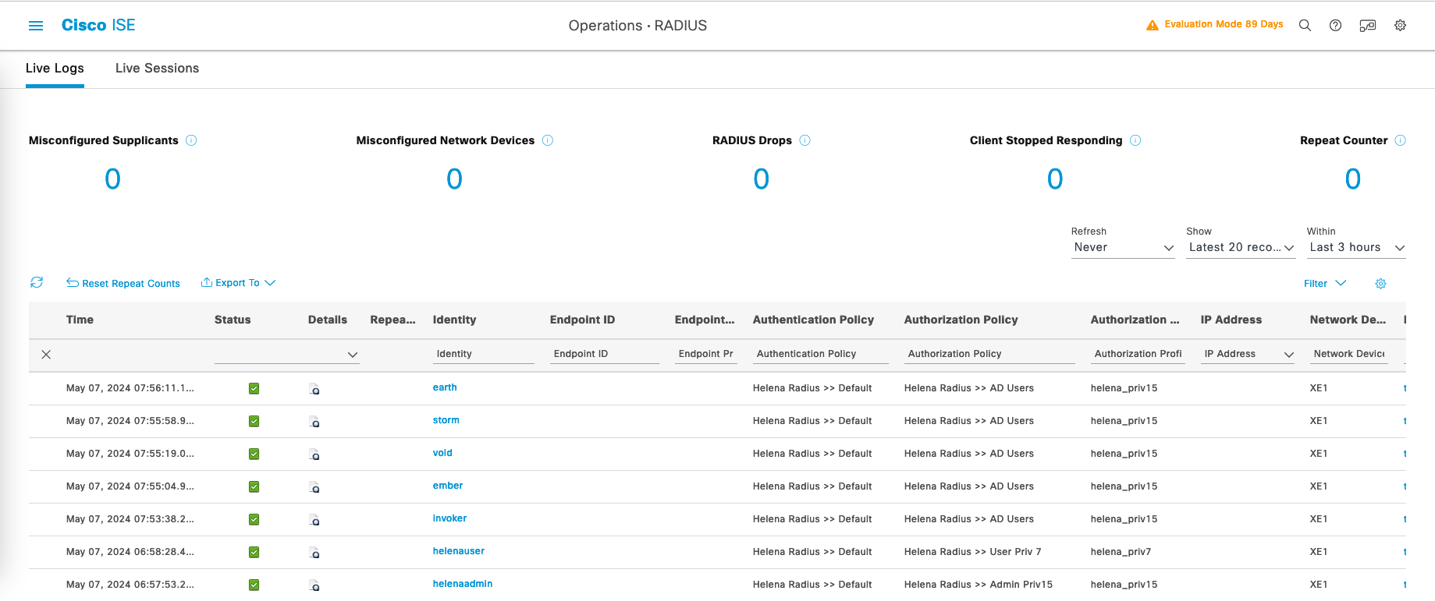The height and width of the screenshot is (601, 1435).
Task: Open the hamburger navigation menu
Action: 36,26
